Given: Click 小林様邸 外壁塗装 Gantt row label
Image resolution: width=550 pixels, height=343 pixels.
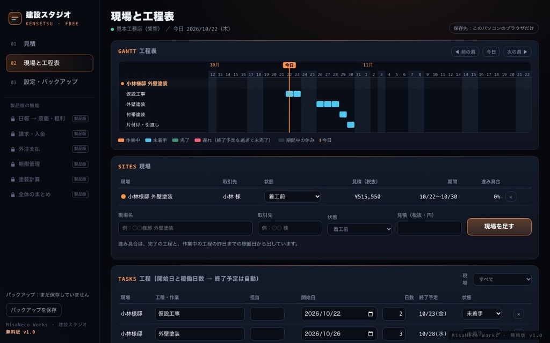Looking at the screenshot, I should point(147,84).
